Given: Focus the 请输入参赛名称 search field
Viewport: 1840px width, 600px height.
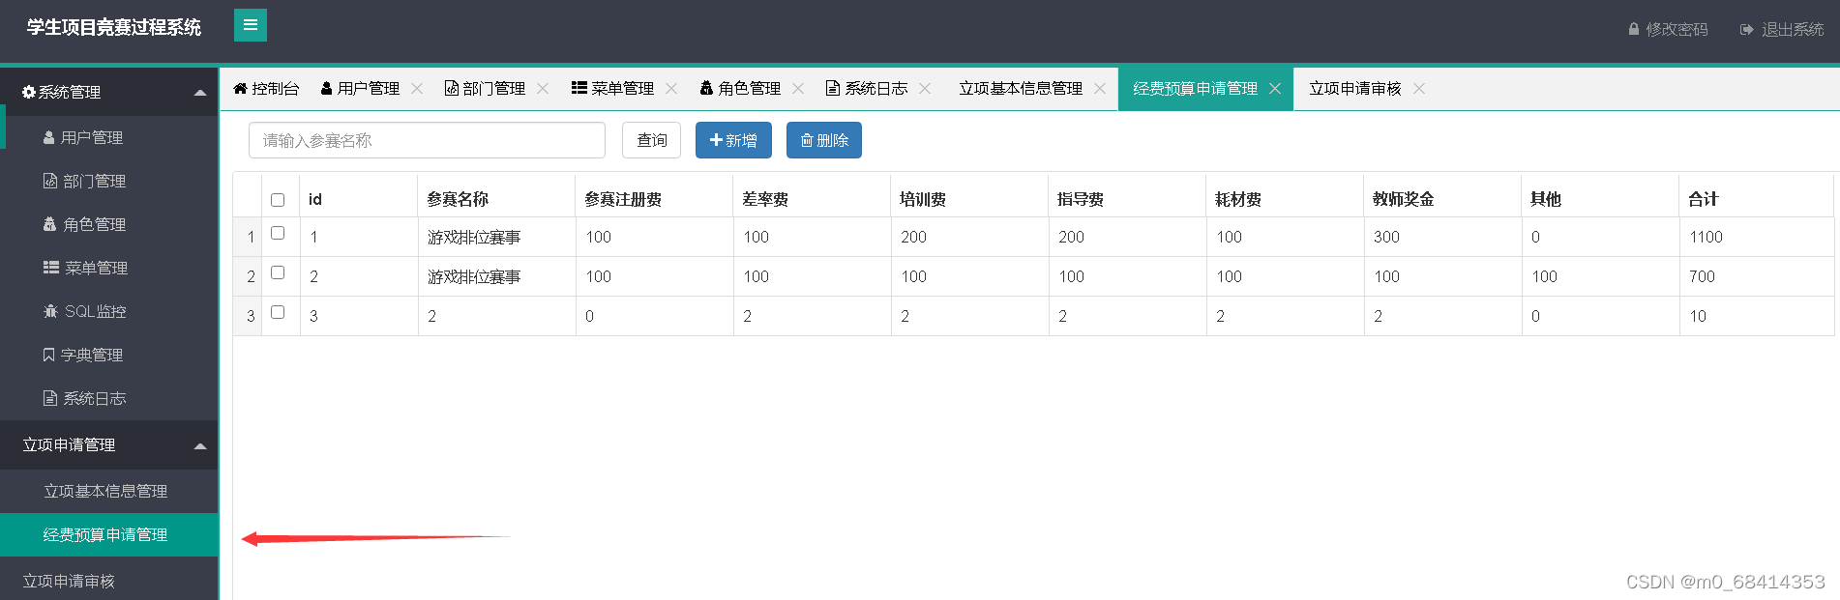Looking at the screenshot, I should [427, 140].
